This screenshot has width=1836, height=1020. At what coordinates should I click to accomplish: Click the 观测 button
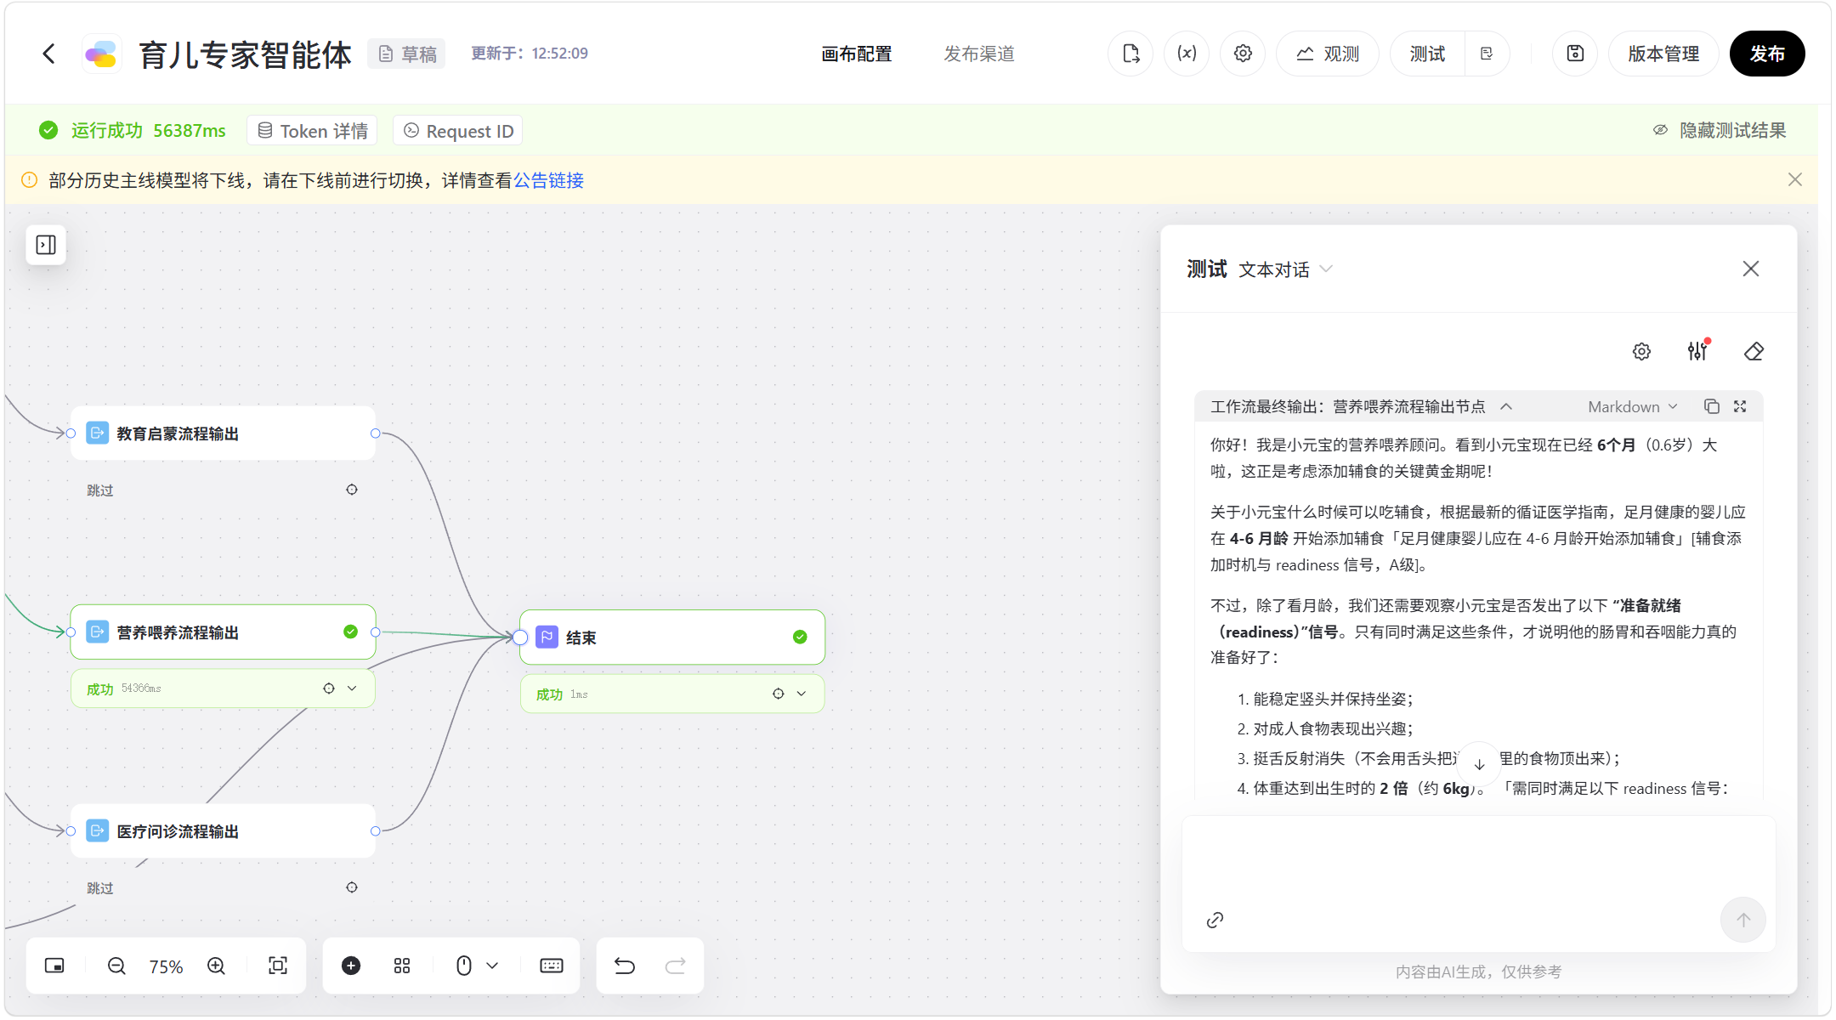1328,54
